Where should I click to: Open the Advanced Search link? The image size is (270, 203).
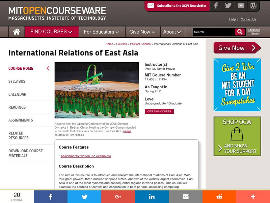pyautogui.click(x=254, y=32)
